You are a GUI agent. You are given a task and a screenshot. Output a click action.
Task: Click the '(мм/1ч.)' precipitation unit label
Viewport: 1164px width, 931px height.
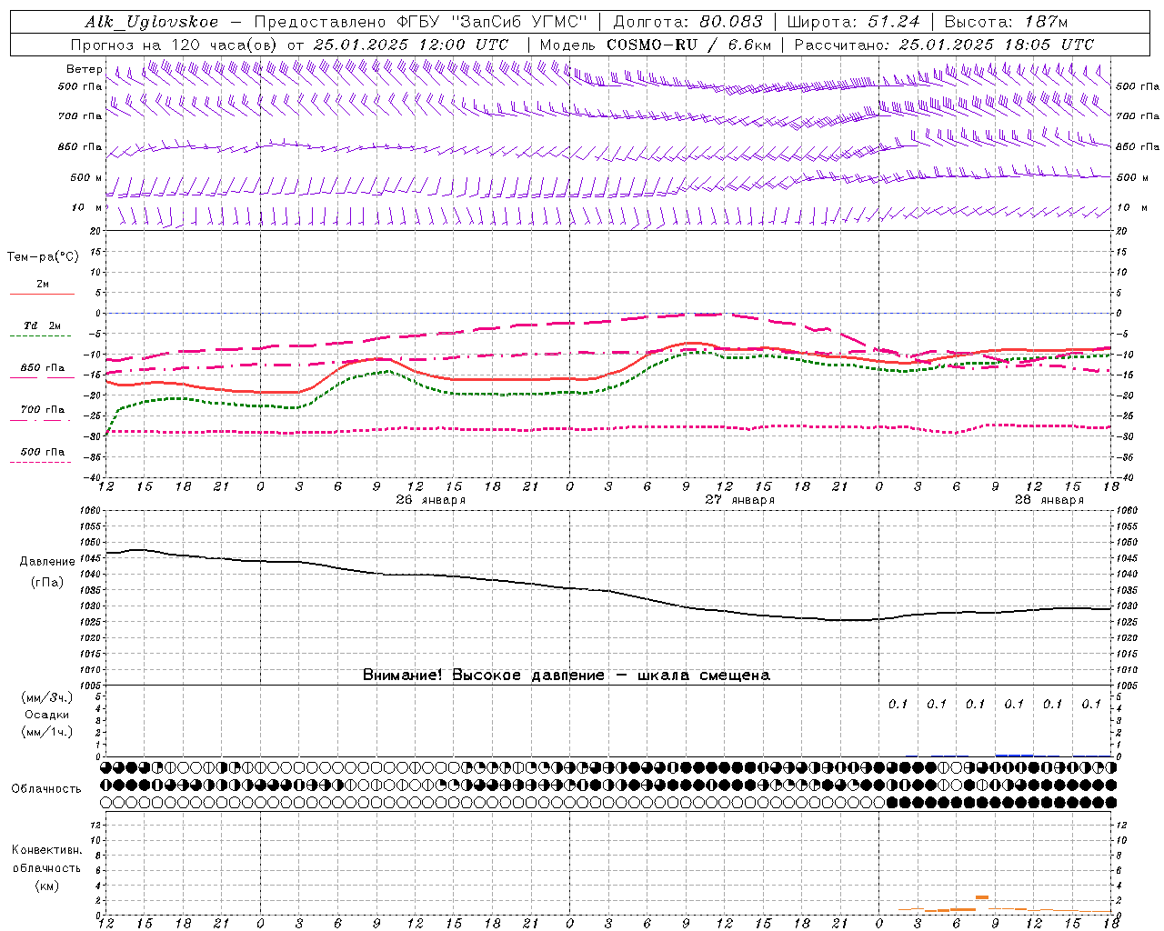[x=47, y=732]
